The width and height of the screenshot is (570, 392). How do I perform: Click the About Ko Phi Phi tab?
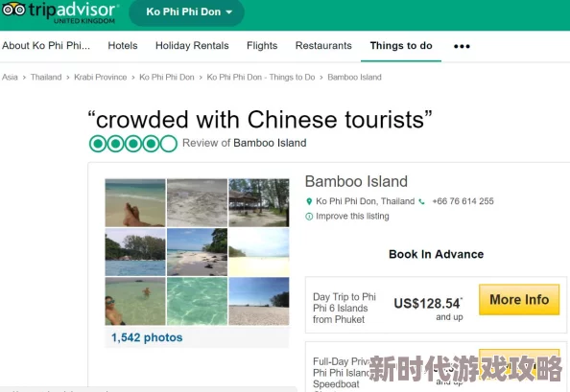[46, 46]
